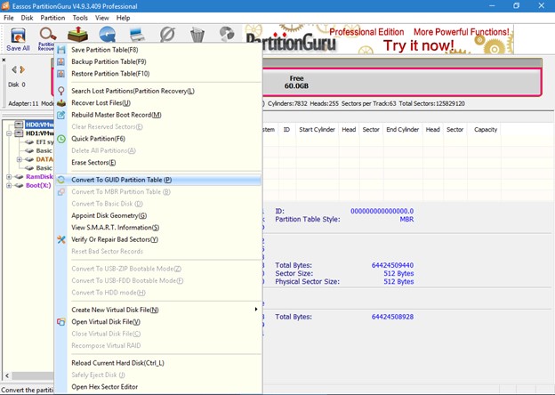Click the laptop icon in toolbar
555x395 pixels.
(x=138, y=35)
